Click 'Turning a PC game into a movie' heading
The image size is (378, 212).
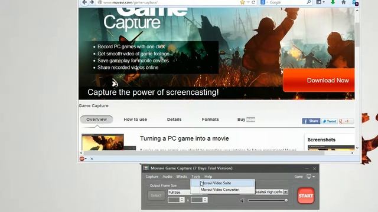[x=184, y=138]
